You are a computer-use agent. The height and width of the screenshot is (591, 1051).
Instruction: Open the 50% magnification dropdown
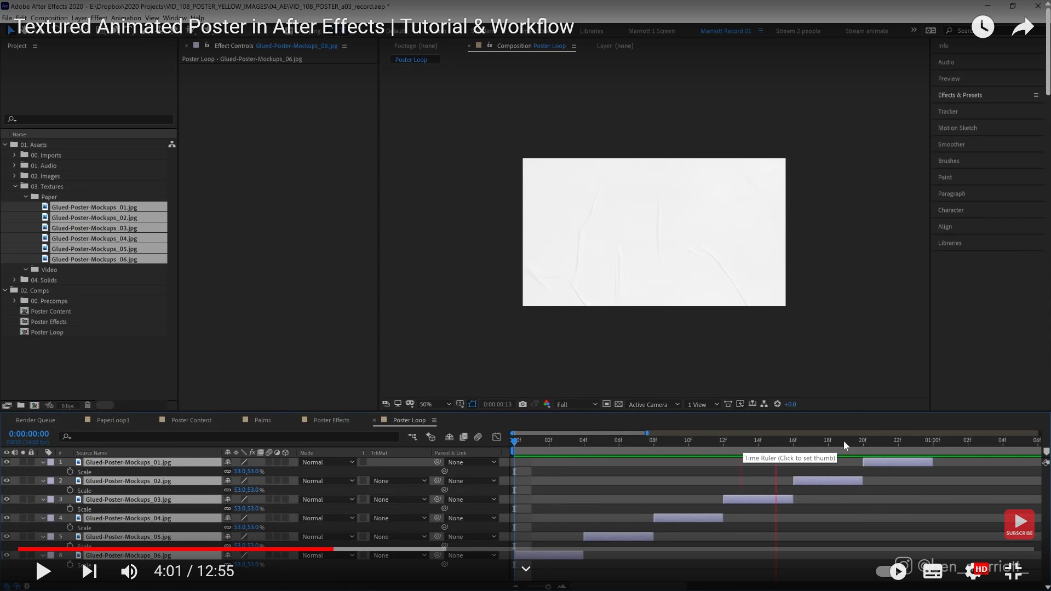[435, 404]
